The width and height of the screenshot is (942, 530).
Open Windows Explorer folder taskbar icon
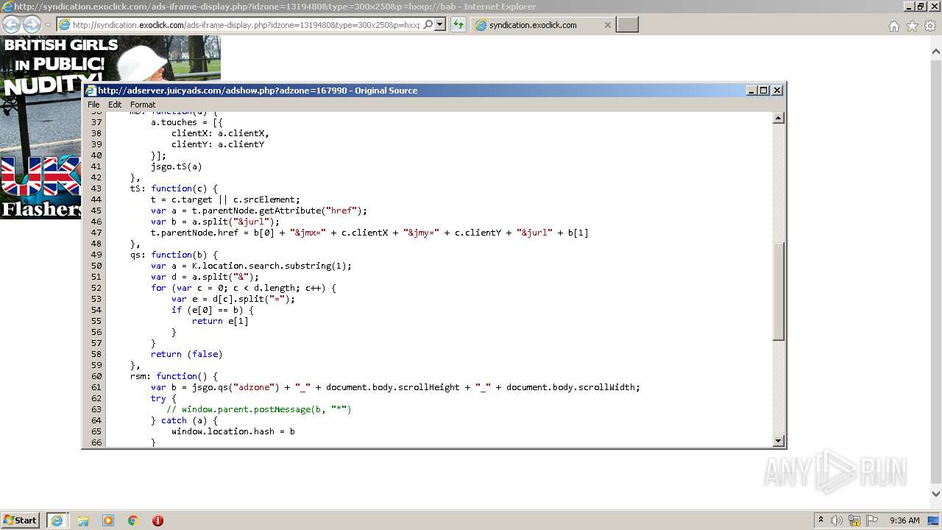pos(83,520)
